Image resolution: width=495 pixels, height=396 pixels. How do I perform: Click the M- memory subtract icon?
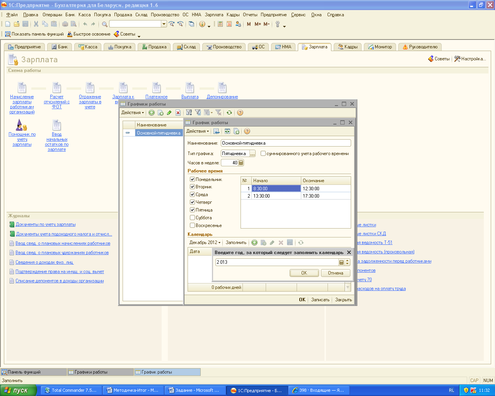(x=266, y=24)
